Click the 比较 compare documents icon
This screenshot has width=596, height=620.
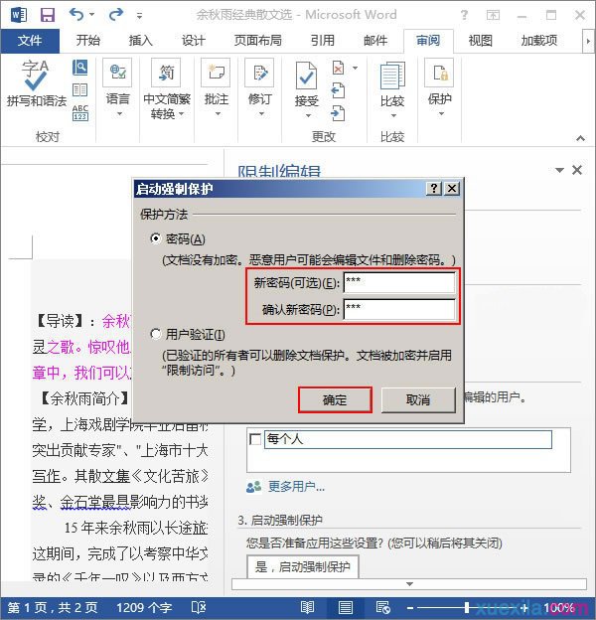point(392,76)
